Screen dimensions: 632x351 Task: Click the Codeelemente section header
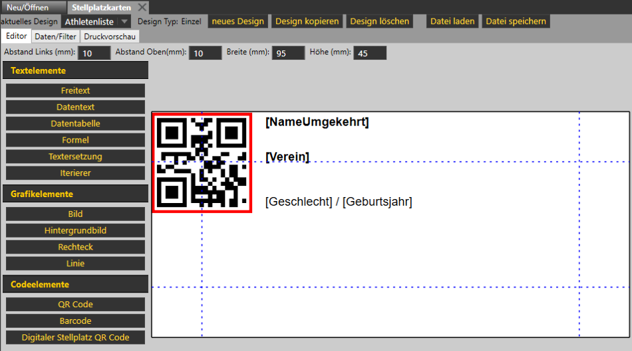click(x=75, y=284)
